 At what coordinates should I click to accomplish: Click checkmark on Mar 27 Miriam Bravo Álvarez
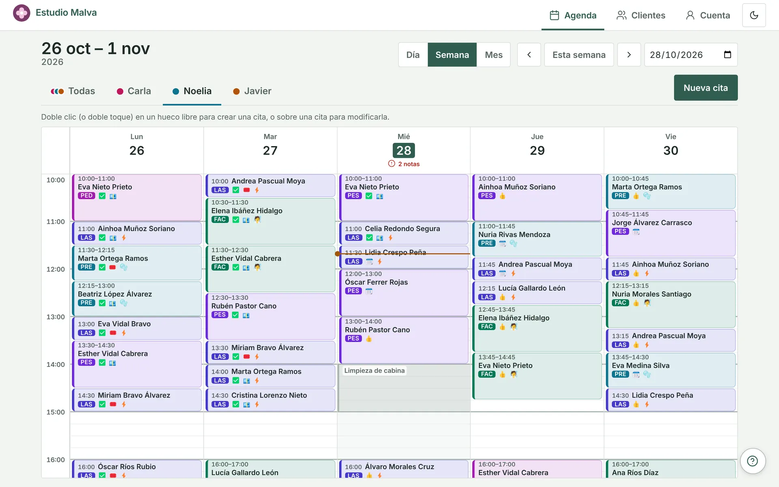(236, 357)
